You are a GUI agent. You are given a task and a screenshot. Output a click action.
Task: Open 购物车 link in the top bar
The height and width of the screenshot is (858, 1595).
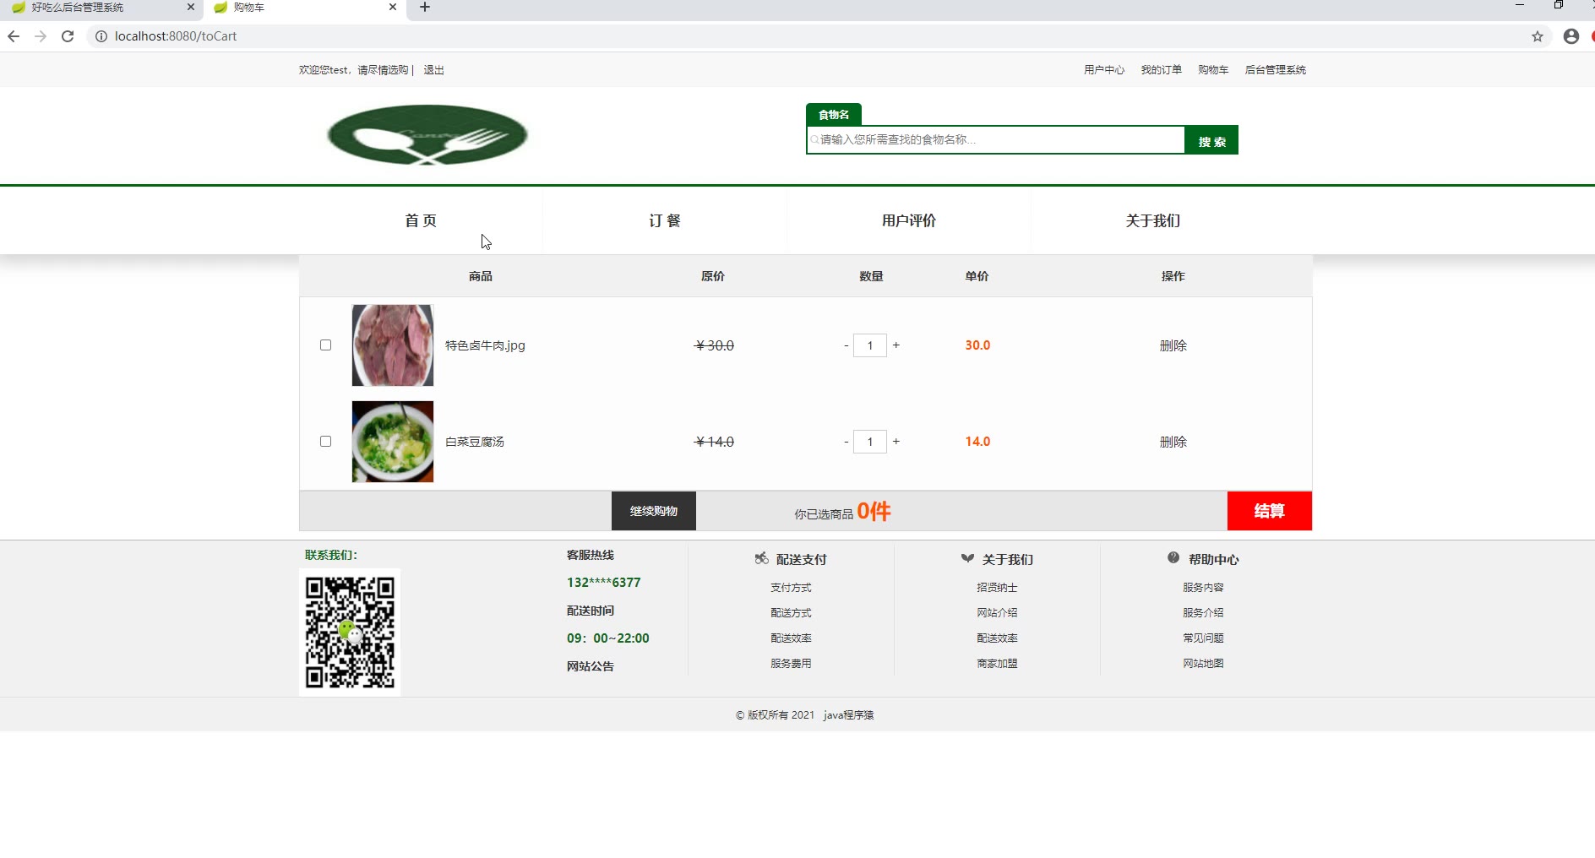coord(1213,70)
